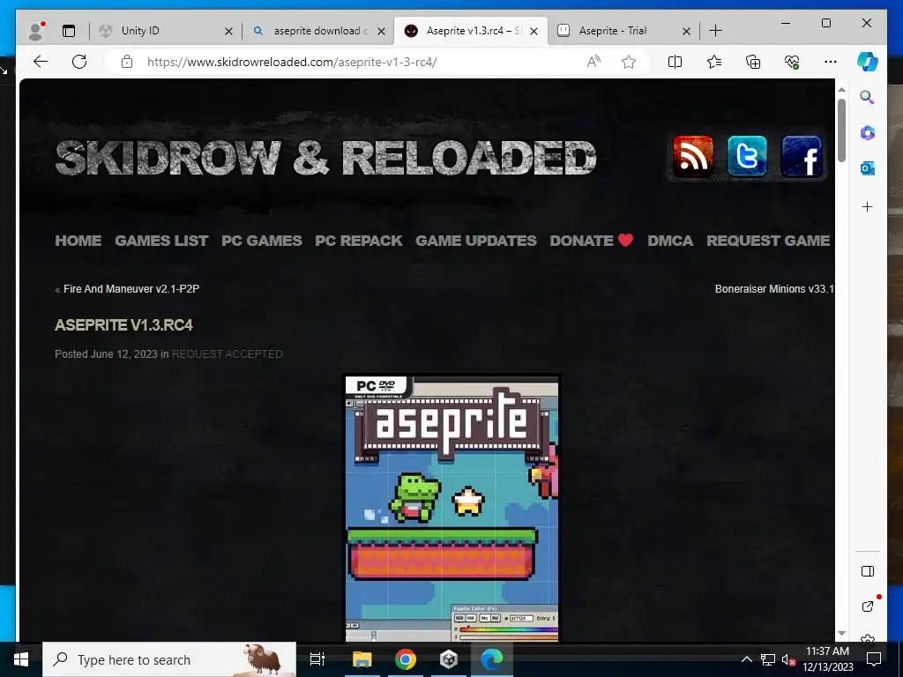The image size is (903, 677).
Task: Open Collections icon
Action: [753, 62]
